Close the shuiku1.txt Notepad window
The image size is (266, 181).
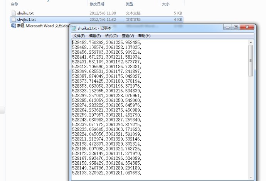[x=248, y=27]
